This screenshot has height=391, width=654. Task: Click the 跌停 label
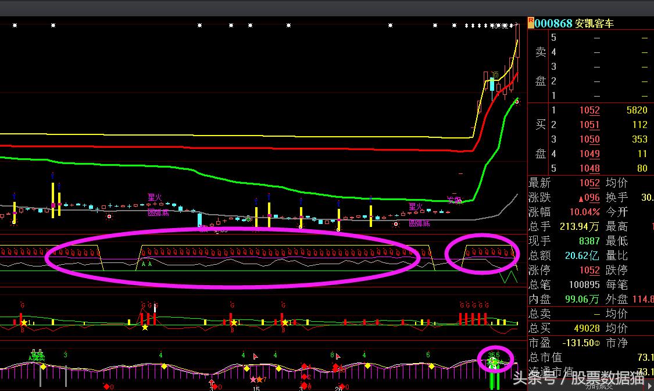coord(616,270)
